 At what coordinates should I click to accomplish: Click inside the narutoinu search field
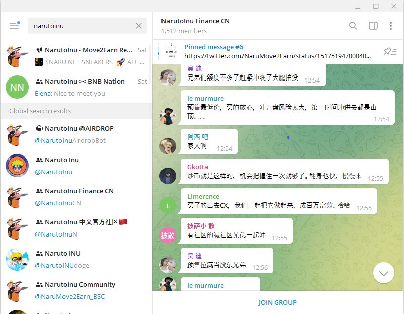(x=80, y=25)
